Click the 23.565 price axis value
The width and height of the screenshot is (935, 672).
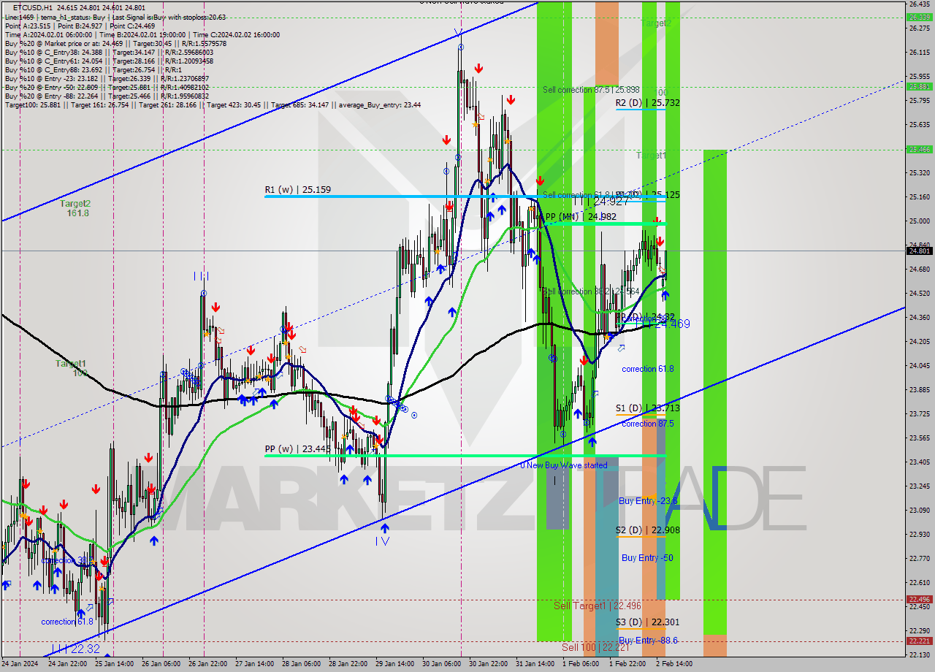point(919,438)
